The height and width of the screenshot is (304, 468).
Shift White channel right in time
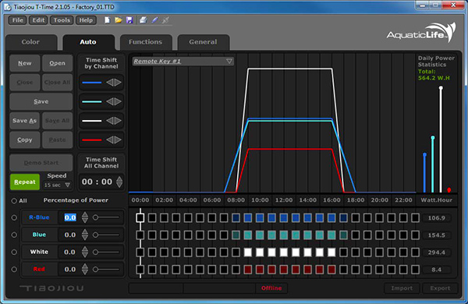tap(118, 121)
